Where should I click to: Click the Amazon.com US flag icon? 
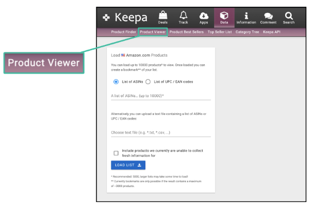tap(123, 55)
